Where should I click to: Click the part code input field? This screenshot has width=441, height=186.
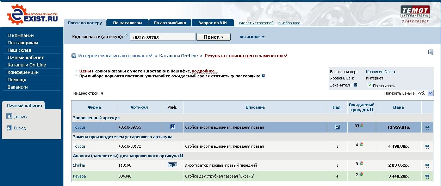[162, 37]
